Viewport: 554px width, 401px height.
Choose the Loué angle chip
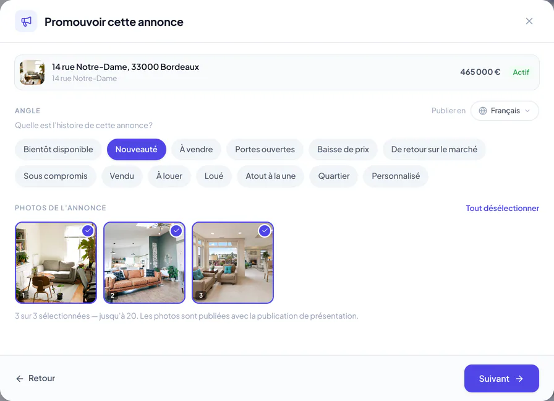(214, 176)
